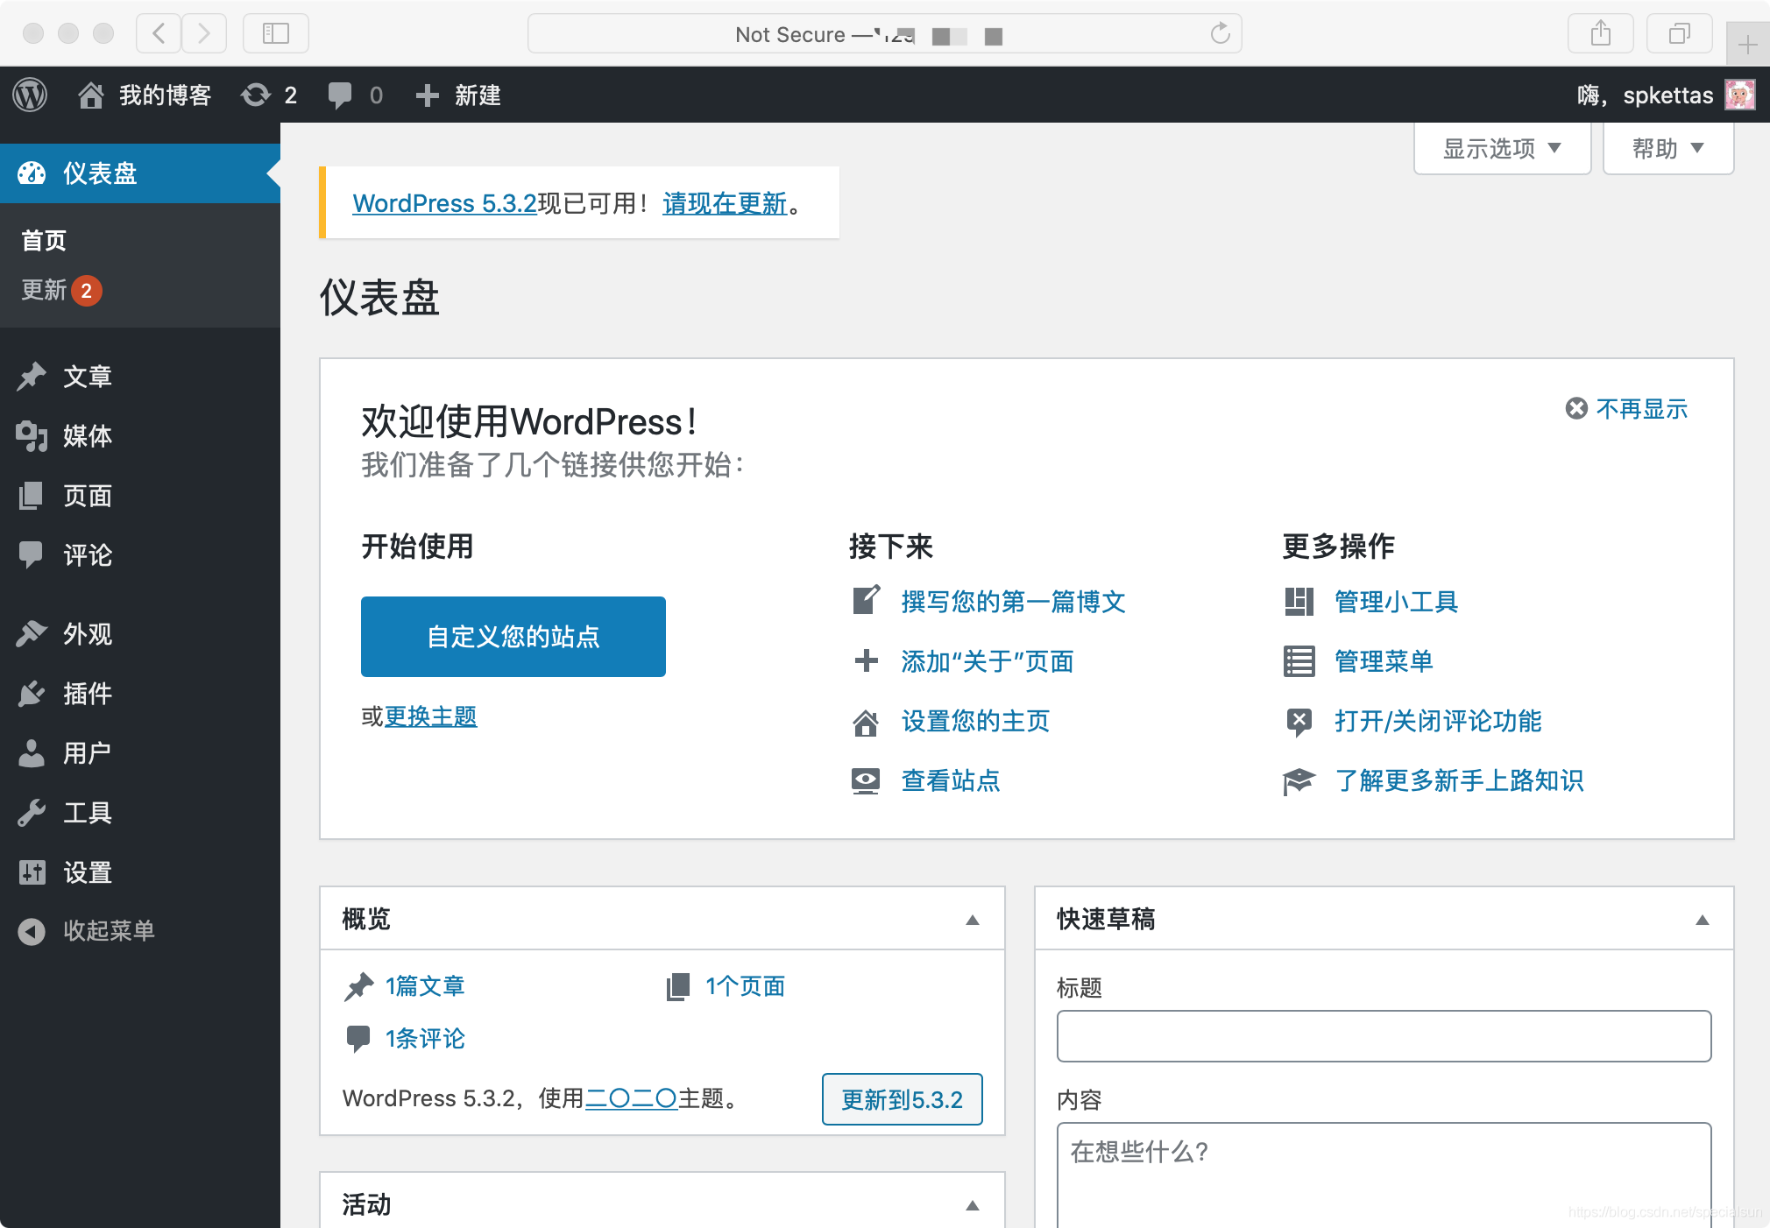
Task: Open the 添加“关于”页面 link
Action: point(988,661)
